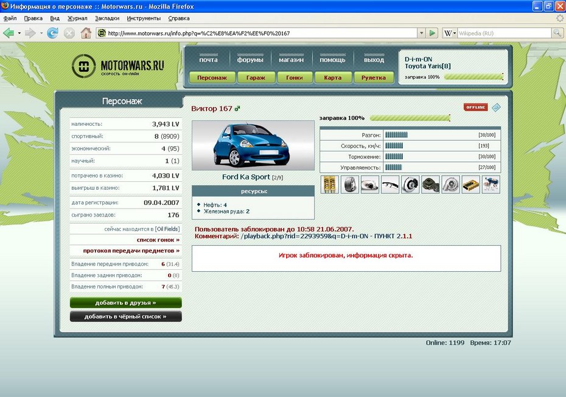
Task: Click the Гараж green nav button
Action: pyautogui.click(x=256, y=78)
